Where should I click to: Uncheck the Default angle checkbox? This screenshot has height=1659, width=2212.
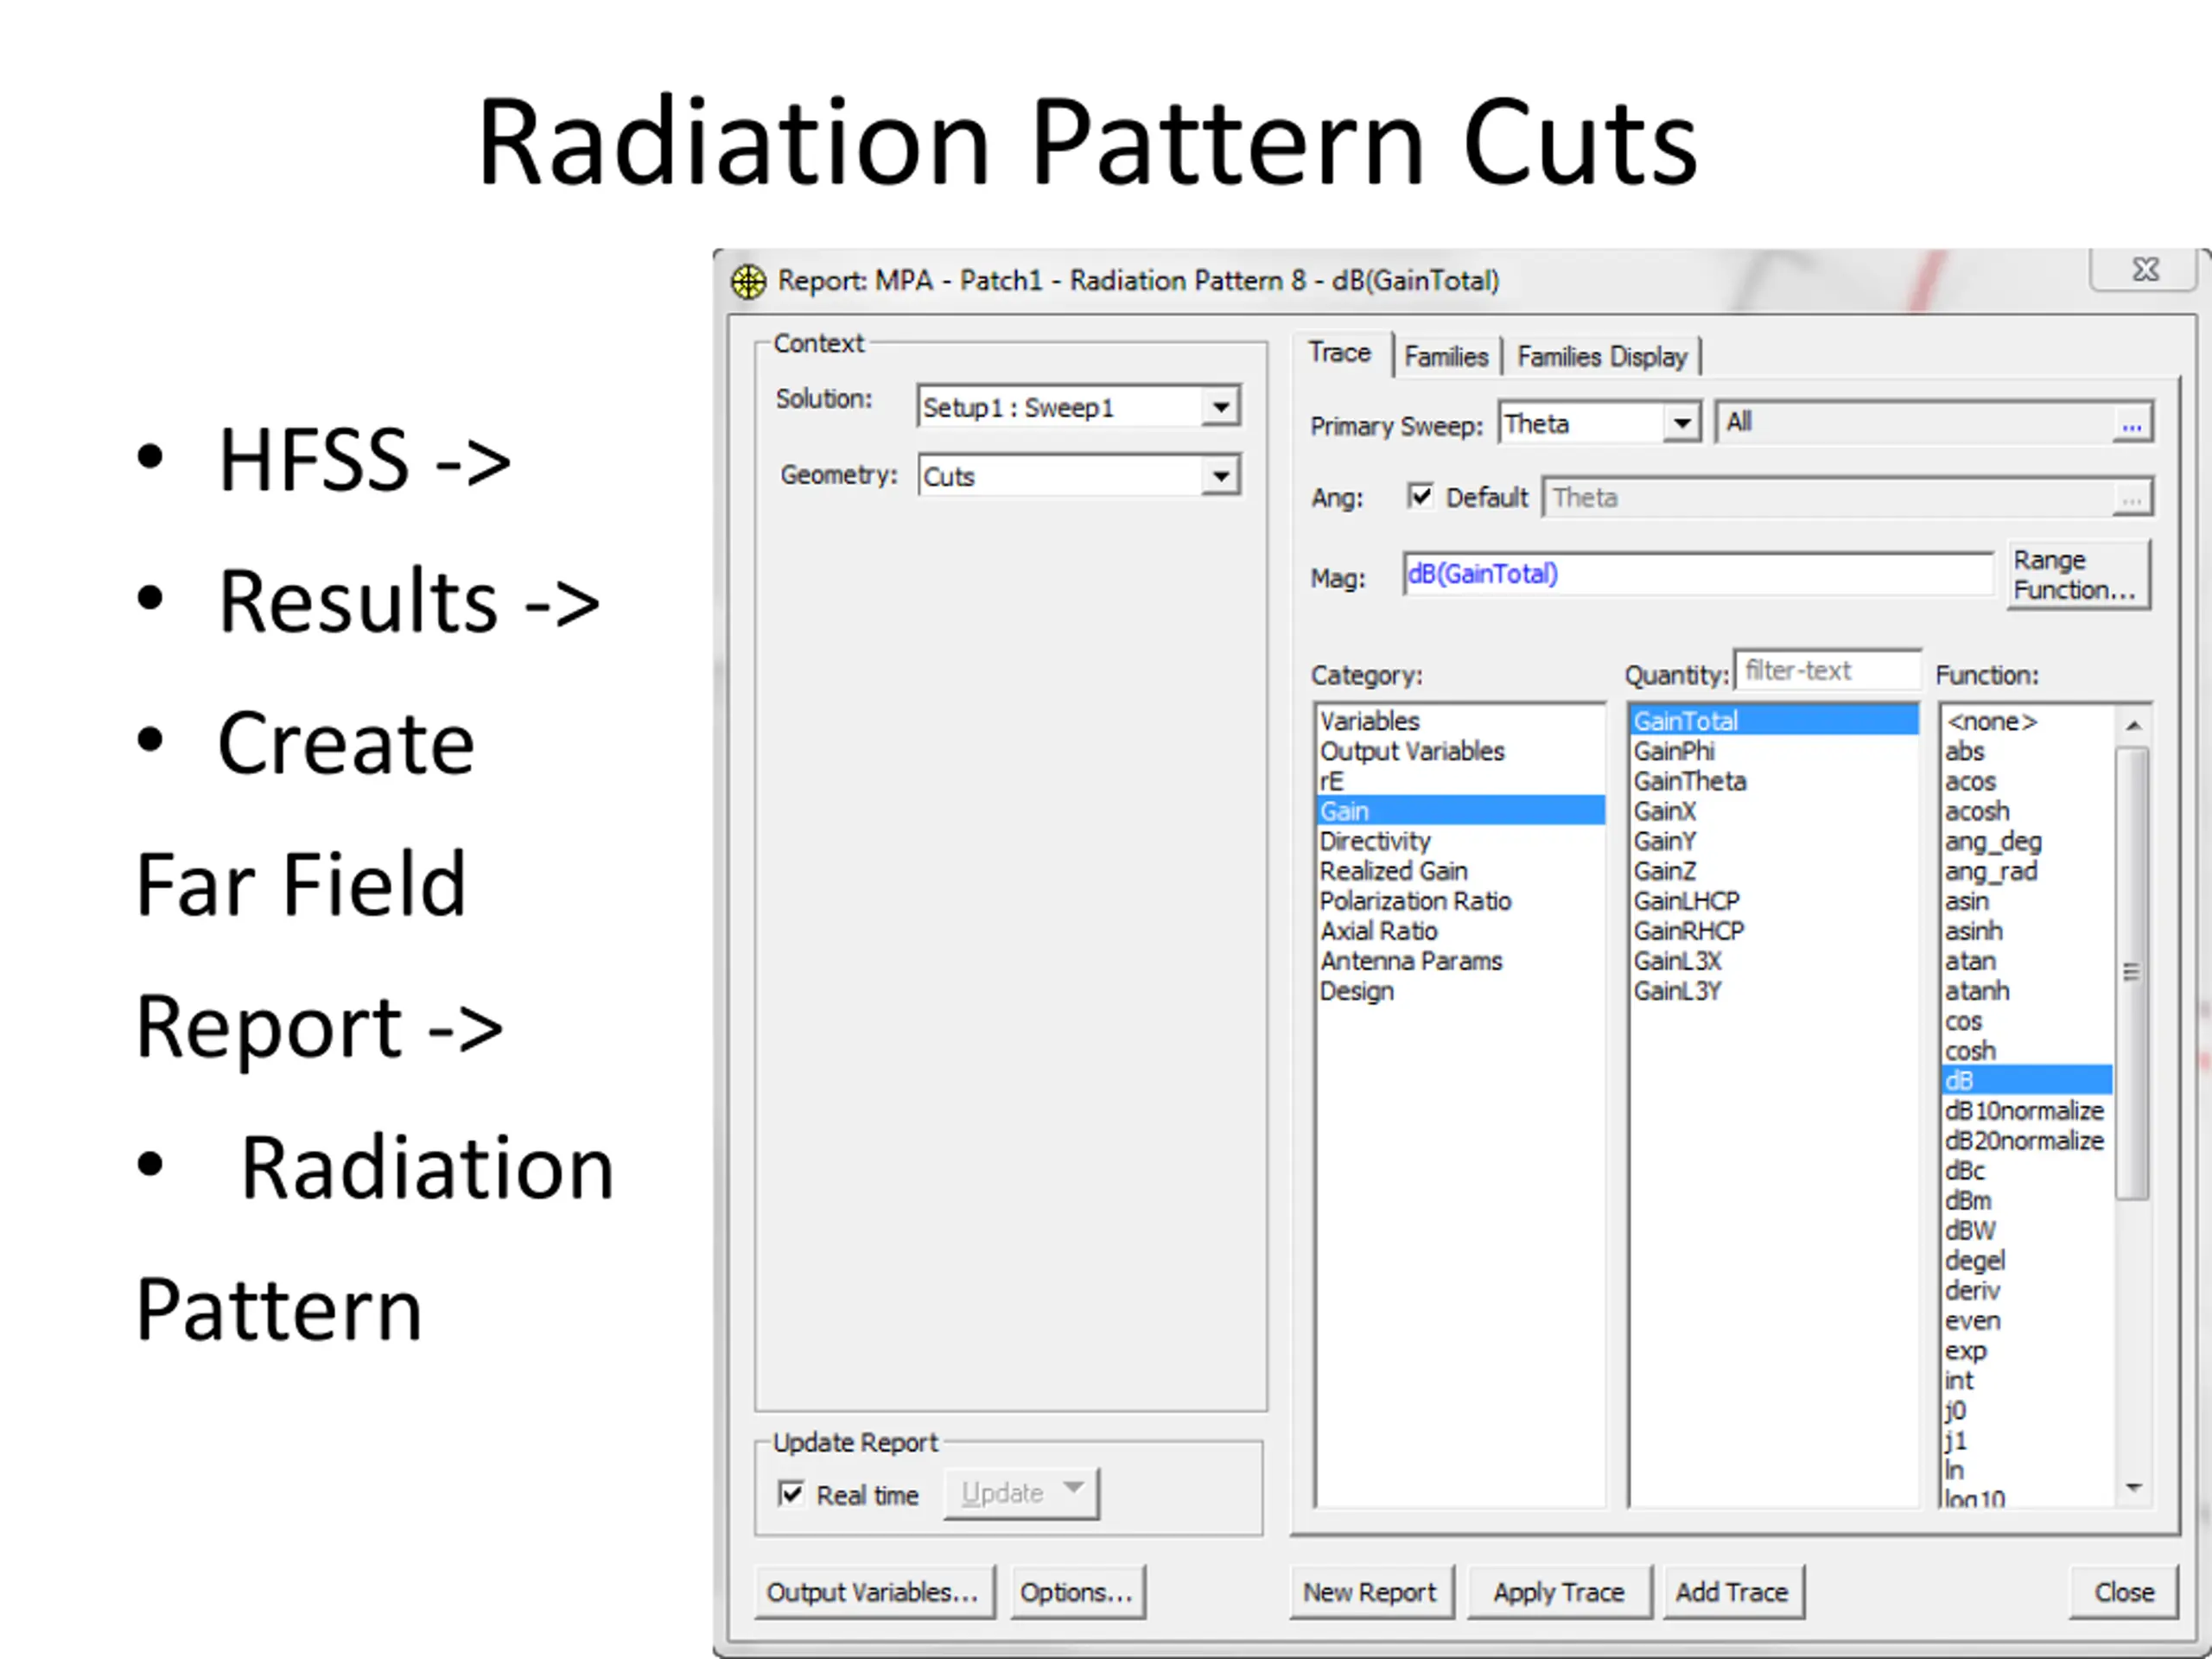point(1420,496)
